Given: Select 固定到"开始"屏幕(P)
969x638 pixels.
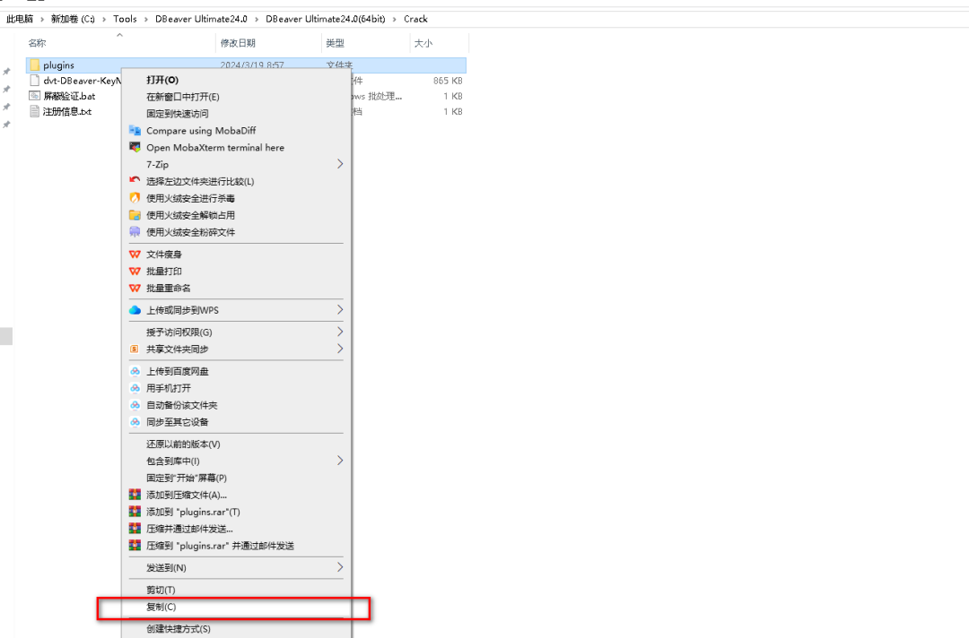Looking at the screenshot, I should [235, 478].
